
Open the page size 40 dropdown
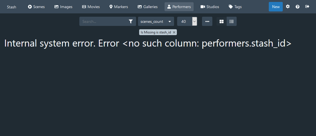187,21
